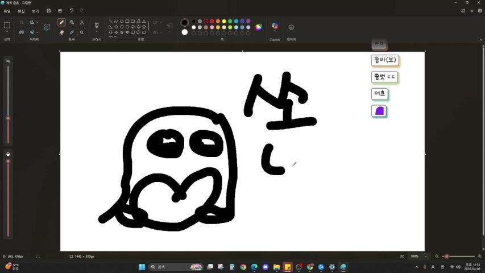Click the 쫑바(보) sticker button
485x273 pixels.
385,60
